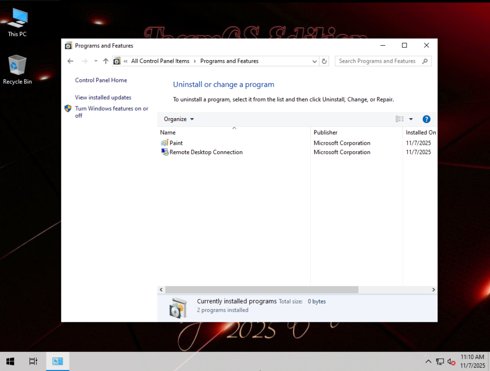490x371 pixels.
Task: Expand the address bar history dropdown
Action: [314, 61]
